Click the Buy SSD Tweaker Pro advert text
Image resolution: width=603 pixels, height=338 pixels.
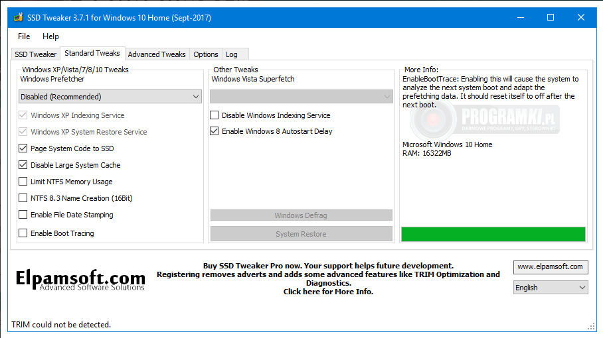click(329, 278)
